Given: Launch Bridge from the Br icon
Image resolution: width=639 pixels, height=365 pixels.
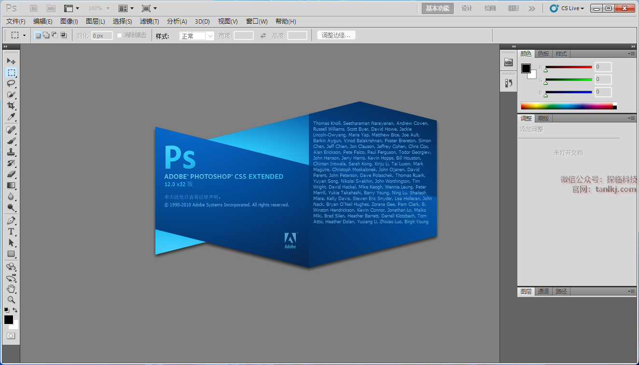Looking at the screenshot, I should tap(34, 8).
